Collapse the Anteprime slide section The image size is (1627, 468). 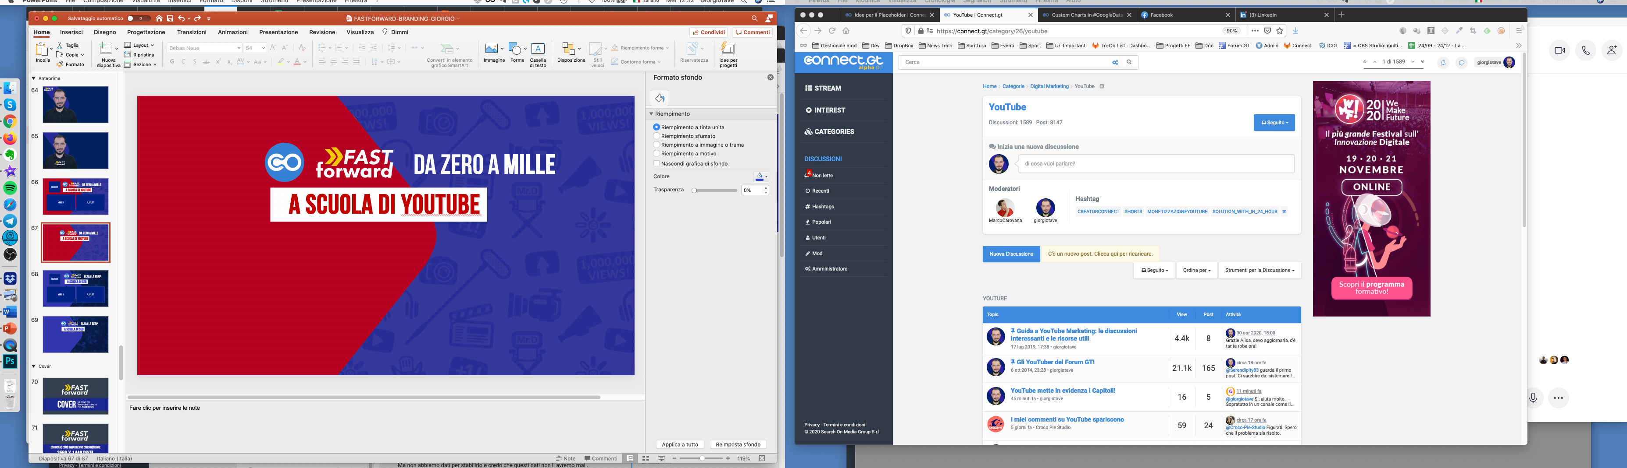33,78
